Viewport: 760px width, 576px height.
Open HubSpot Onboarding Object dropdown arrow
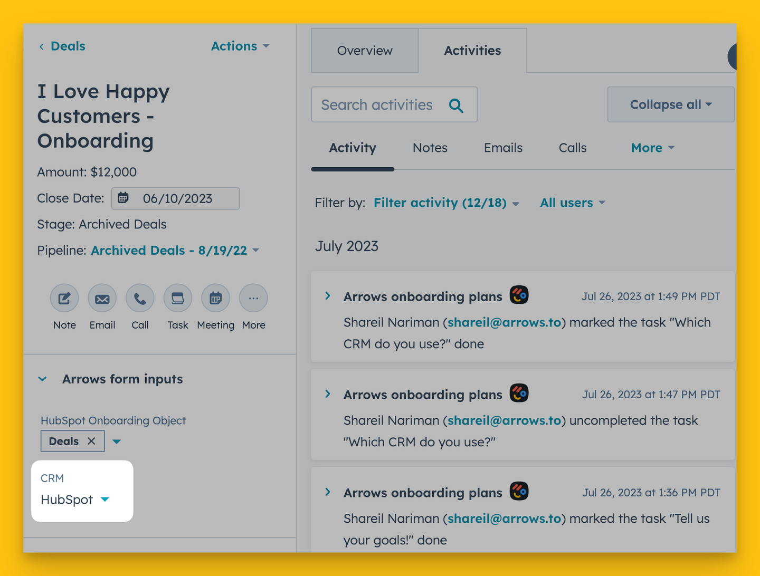pyautogui.click(x=117, y=441)
